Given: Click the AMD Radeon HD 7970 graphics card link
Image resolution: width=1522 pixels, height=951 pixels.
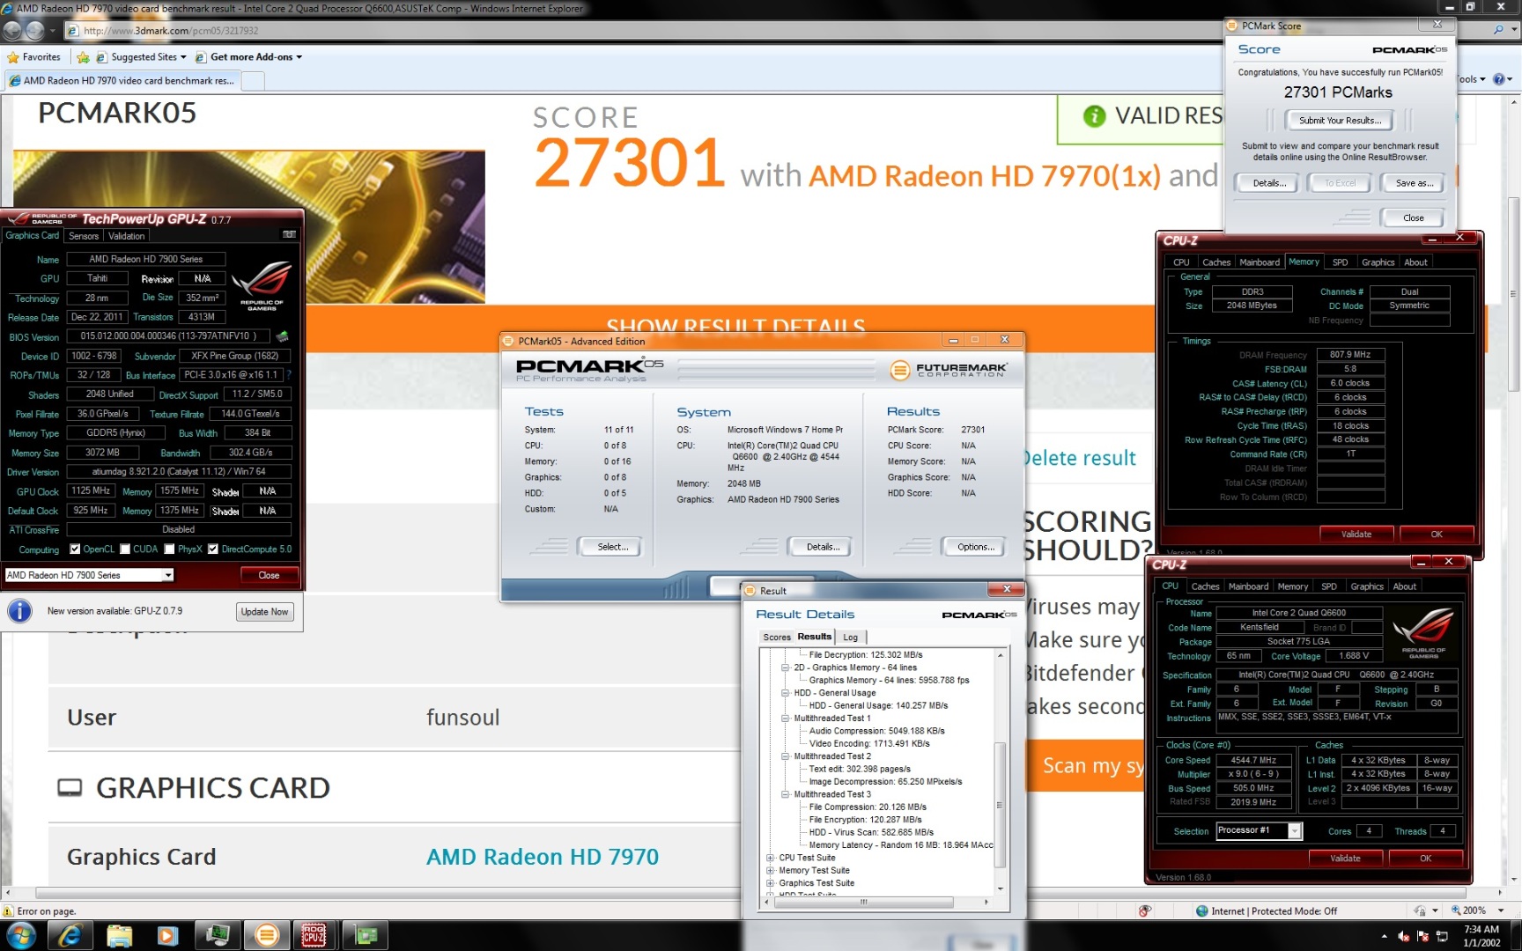Looking at the screenshot, I should coord(543,857).
